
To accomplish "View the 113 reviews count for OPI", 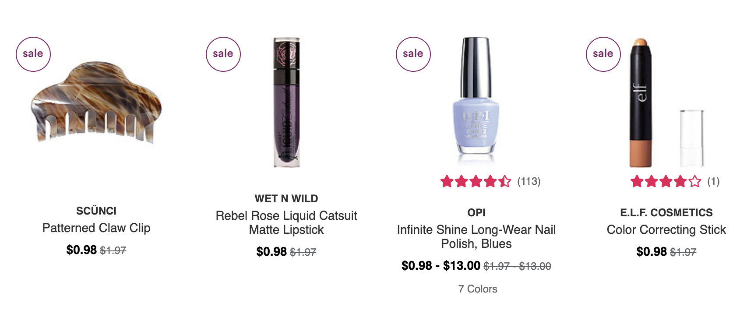I will (529, 181).
